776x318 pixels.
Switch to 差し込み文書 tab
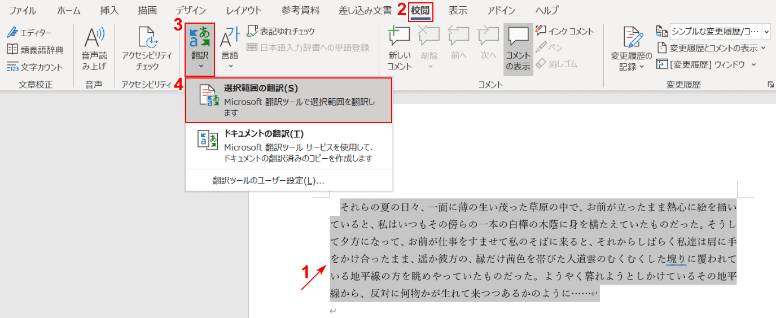click(365, 10)
